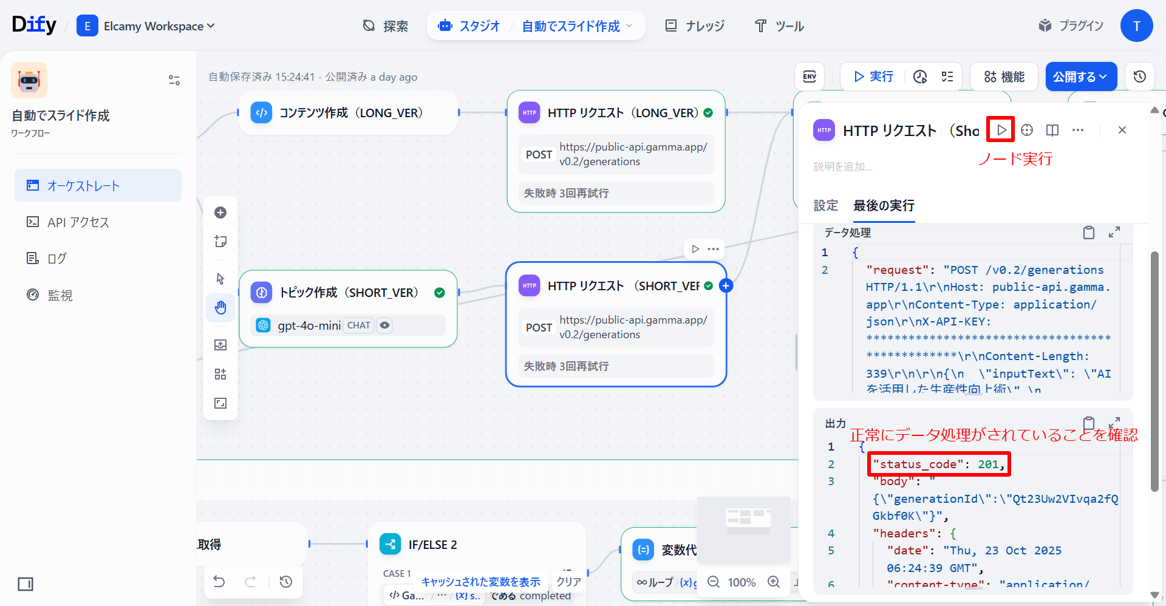Screen dimensions: 1166x606
Task: Select the pointer cursor tool
Action: (220, 279)
